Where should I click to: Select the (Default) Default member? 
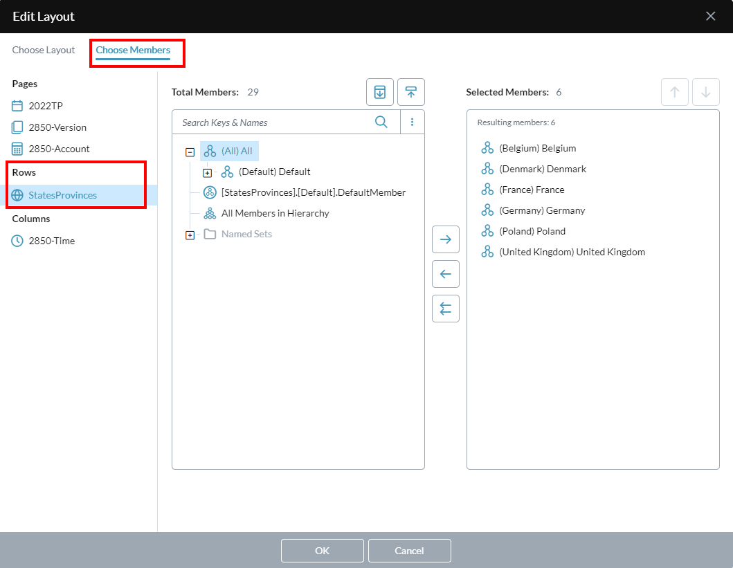coord(274,172)
